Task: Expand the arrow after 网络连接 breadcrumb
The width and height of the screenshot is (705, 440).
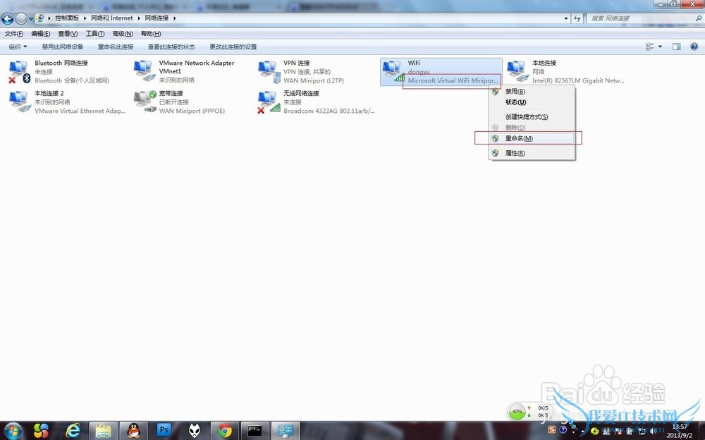Action: pos(174,18)
